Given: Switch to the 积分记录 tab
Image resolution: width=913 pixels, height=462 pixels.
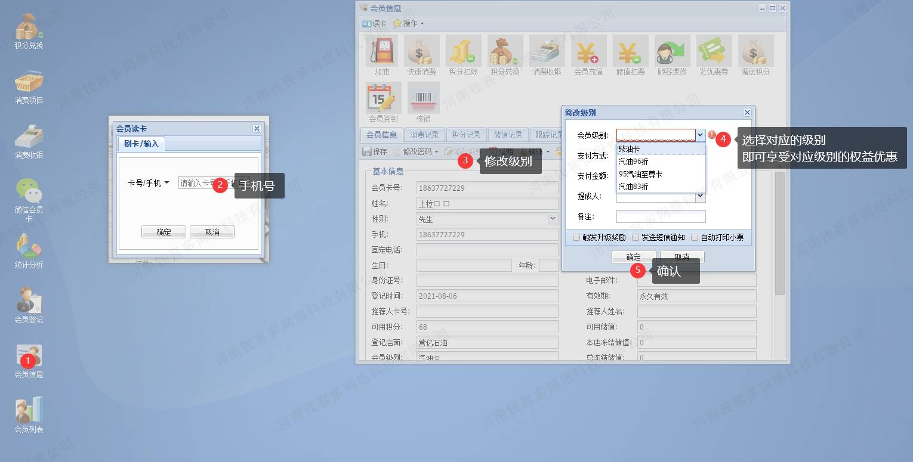Looking at the screenshot, I should 466,135.
